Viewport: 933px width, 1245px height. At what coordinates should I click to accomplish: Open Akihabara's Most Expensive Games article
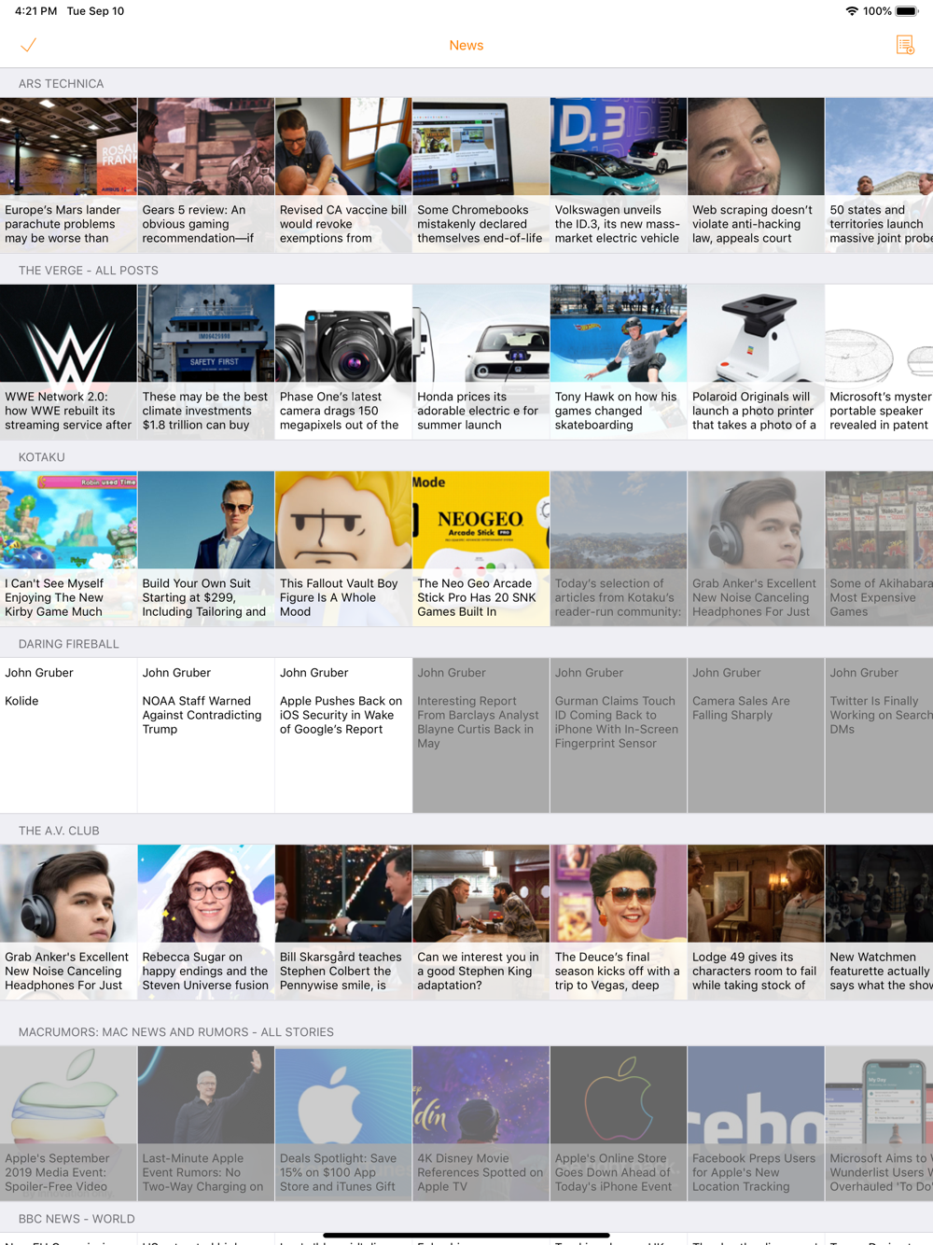click(x=879, y=549)
